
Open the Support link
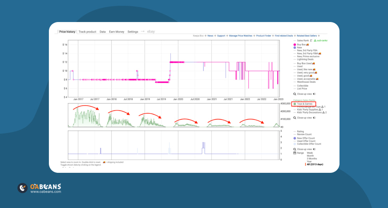(221, 36)
